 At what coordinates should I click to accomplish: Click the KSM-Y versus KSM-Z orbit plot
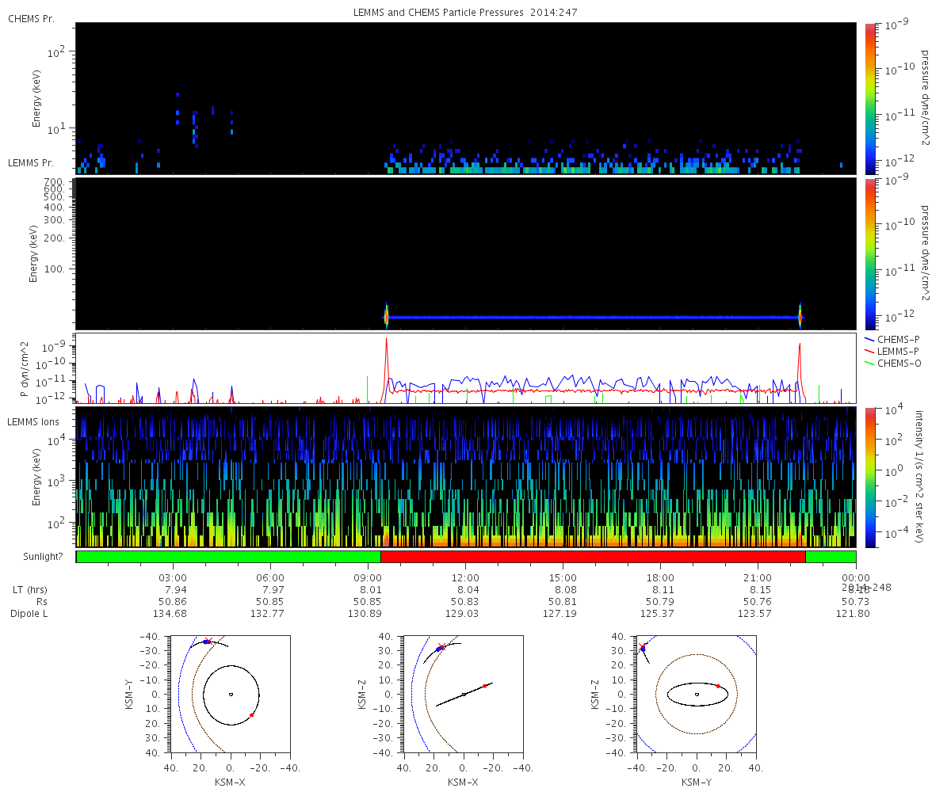pos(697,695)
